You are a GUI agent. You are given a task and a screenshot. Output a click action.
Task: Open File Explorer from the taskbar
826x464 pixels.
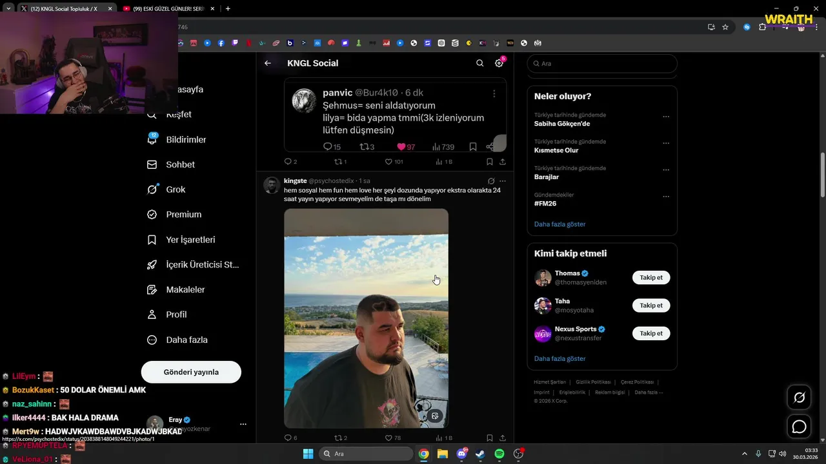coord(443,454)
